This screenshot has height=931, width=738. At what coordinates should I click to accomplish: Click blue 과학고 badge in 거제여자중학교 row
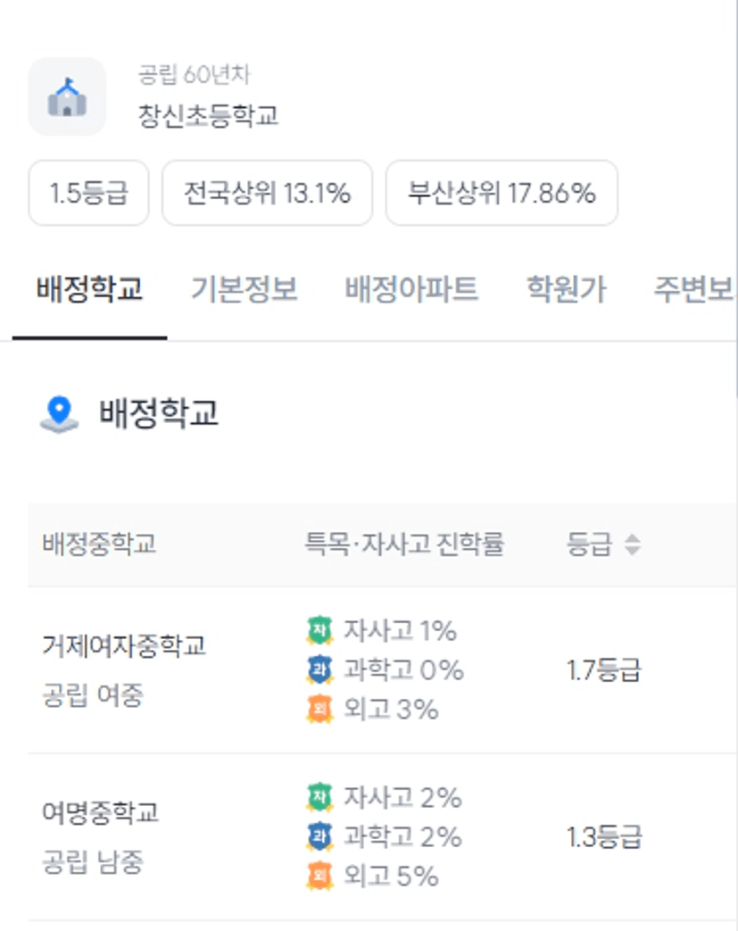click(x=320, y=669)
